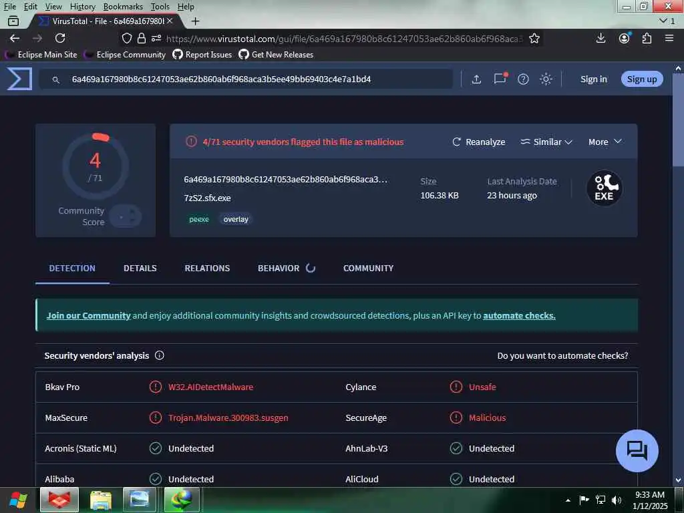
Task: Toggle the light/dark theme sun icon
Action: (x=546, y=79)
